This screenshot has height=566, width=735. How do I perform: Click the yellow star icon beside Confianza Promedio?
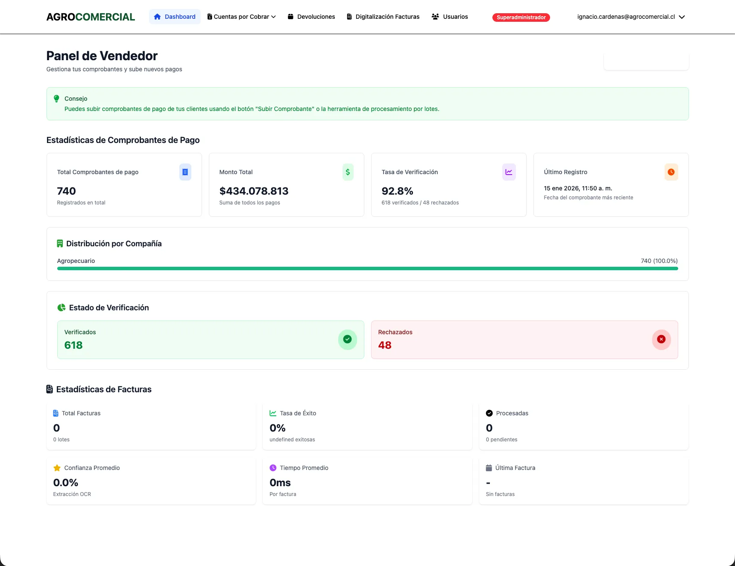point(57,468)
